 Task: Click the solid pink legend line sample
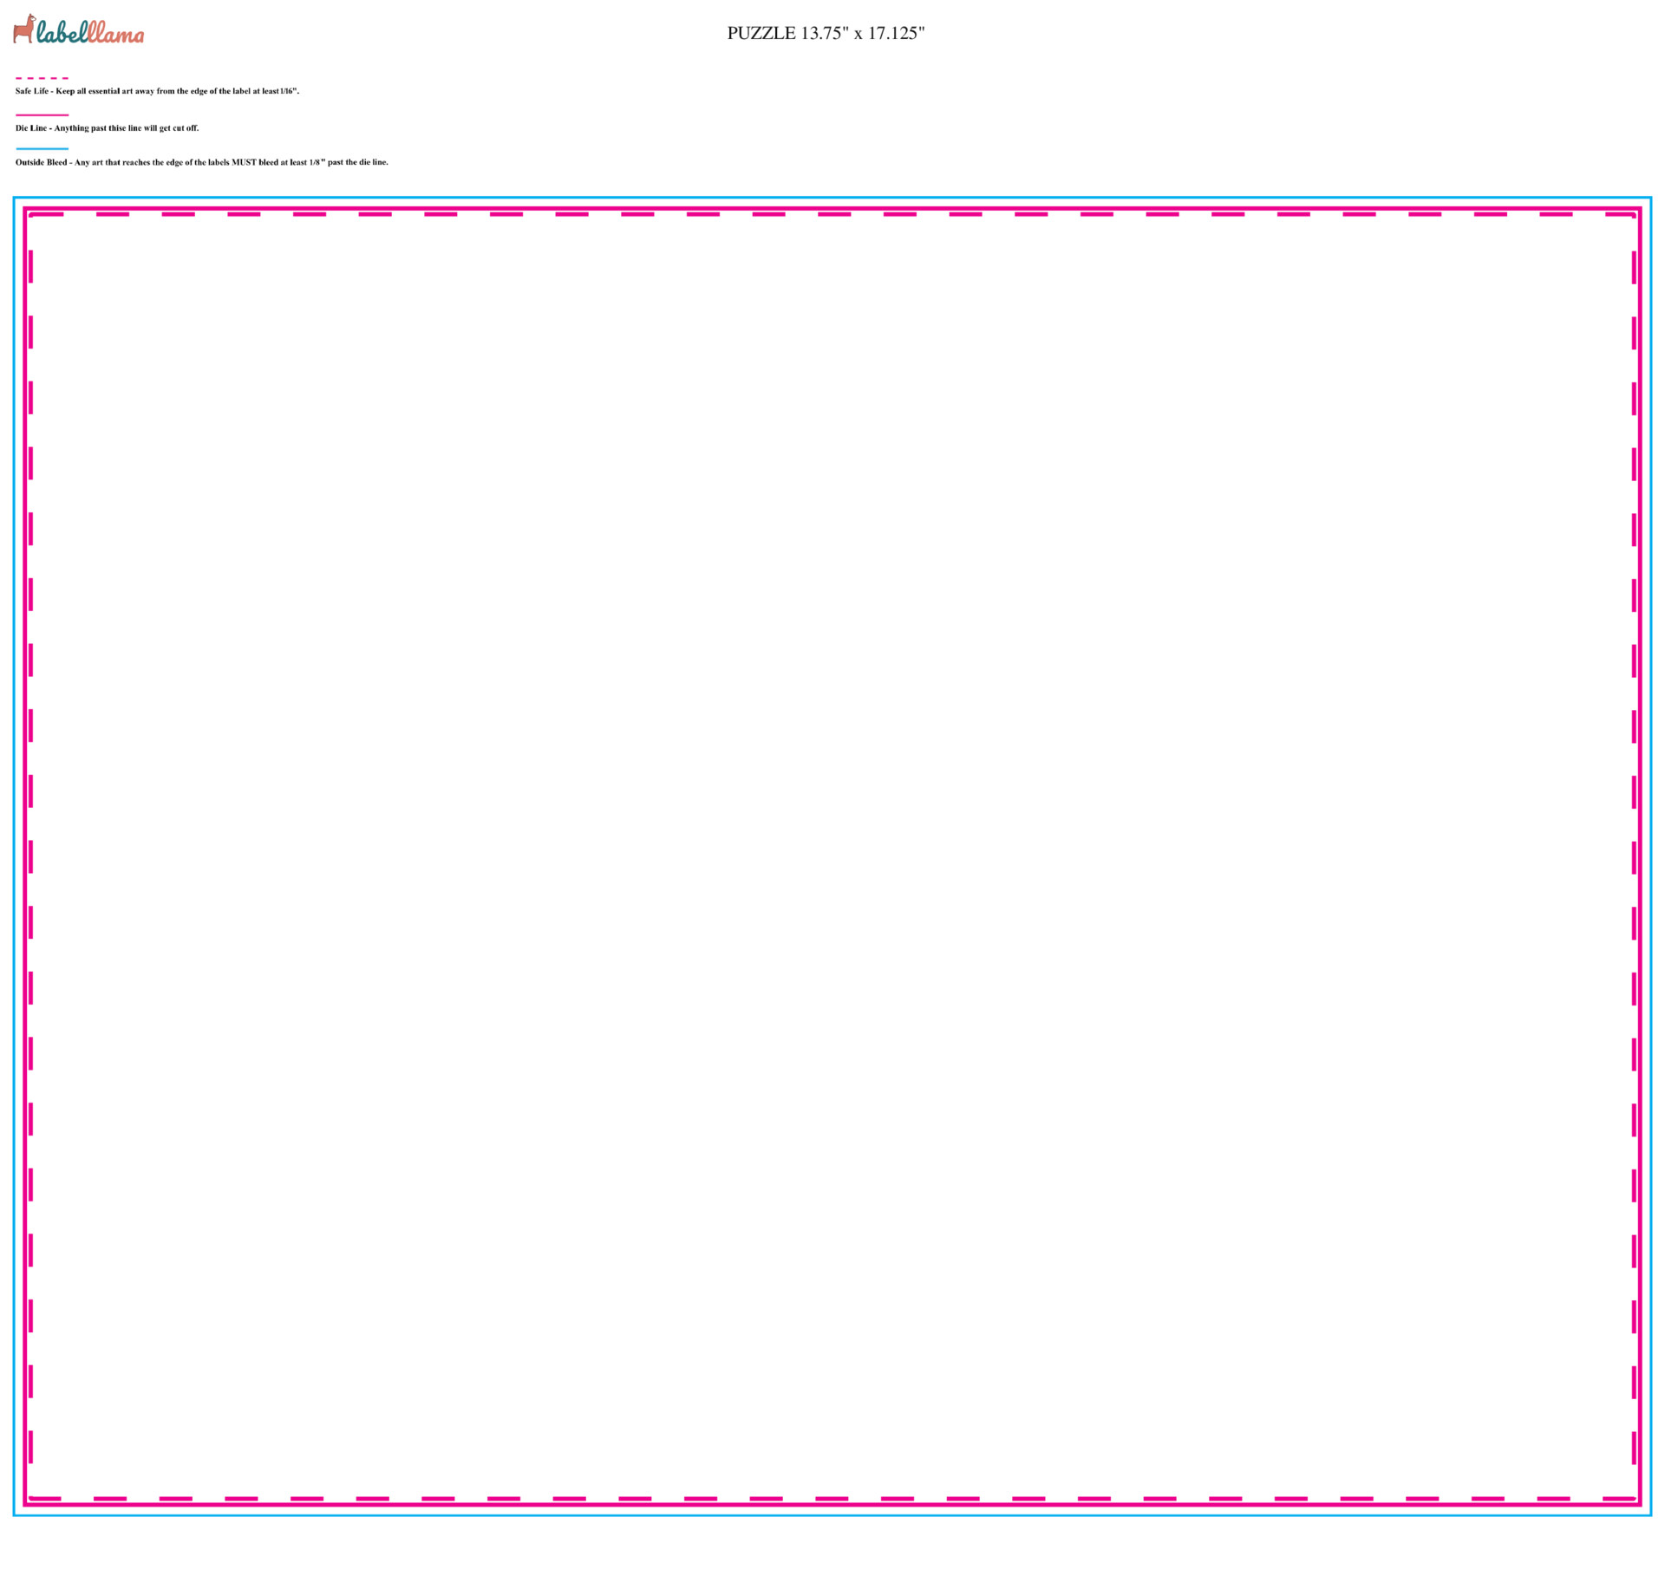[42, 114]
